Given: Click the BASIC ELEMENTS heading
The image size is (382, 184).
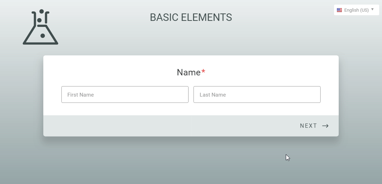Looking at the screenshot, I should [191, 17].
